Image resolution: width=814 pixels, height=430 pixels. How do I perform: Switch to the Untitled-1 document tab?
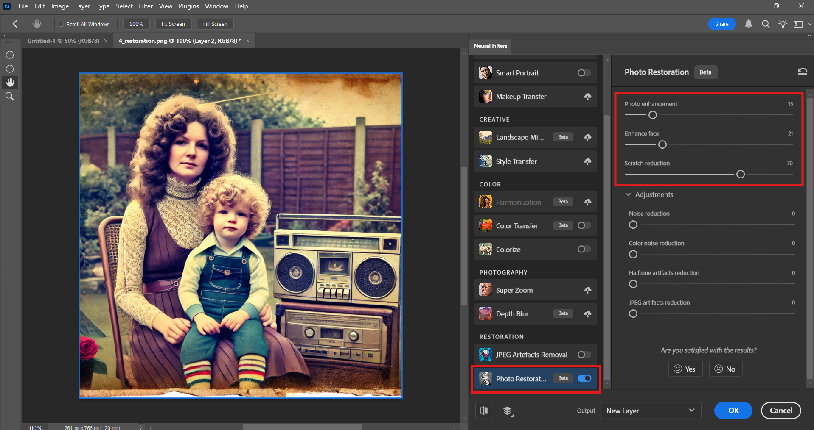63,41
